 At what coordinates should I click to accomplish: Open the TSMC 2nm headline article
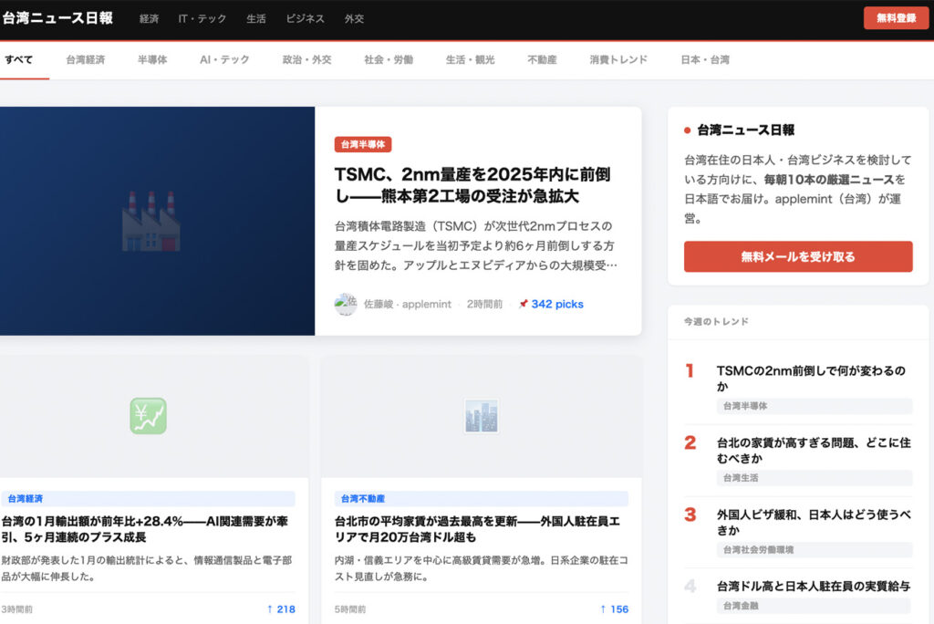coord(472,185)
